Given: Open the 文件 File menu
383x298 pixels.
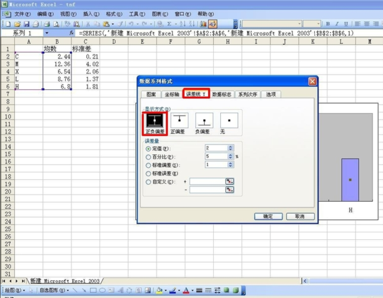Looking at the screenshot, I should tap(22, 14).
